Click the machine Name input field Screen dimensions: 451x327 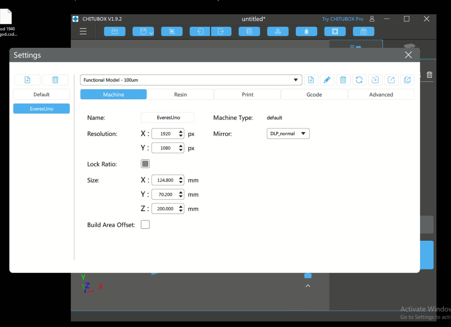(167, 118)
